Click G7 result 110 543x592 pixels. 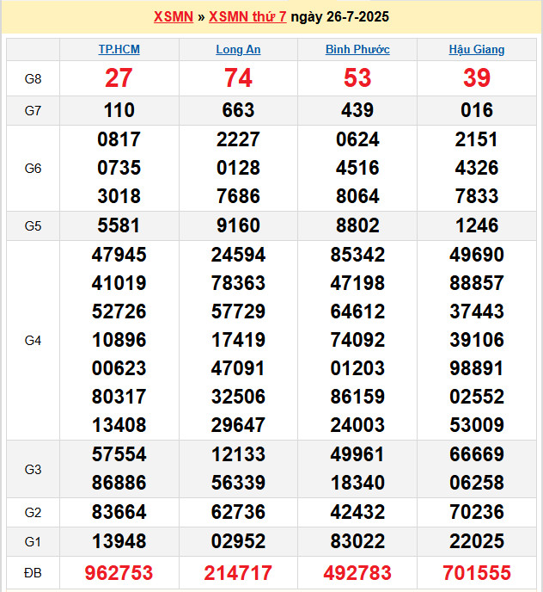[119, 110]
